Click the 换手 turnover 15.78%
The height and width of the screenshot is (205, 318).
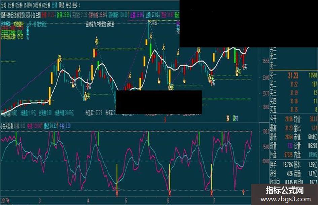point(288,164)
